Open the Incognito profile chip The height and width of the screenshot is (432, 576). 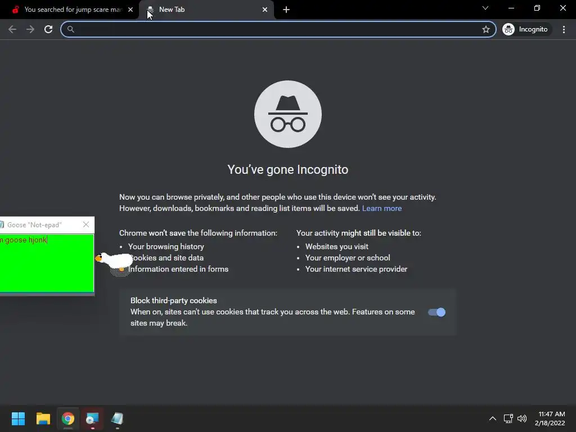526,29
